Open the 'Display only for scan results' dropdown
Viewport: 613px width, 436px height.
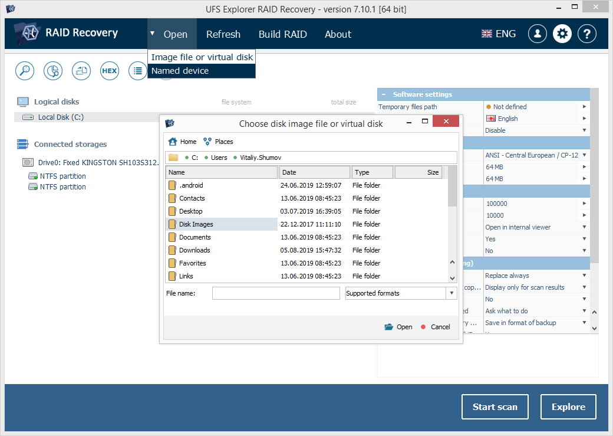584,287
